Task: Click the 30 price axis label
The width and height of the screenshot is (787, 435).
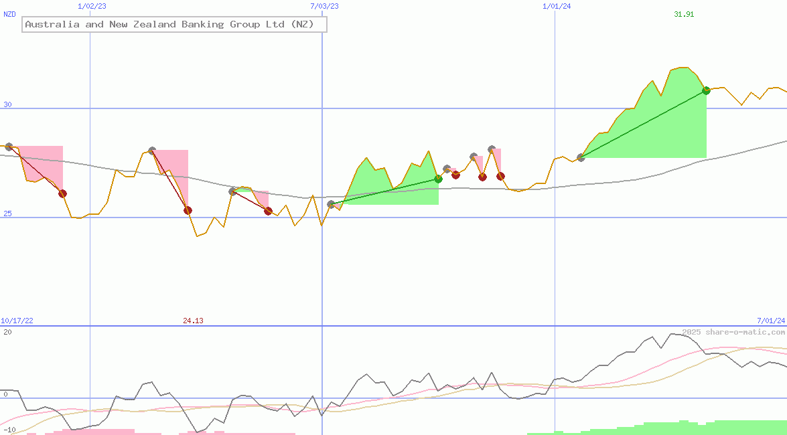Action: click(7, 105)
